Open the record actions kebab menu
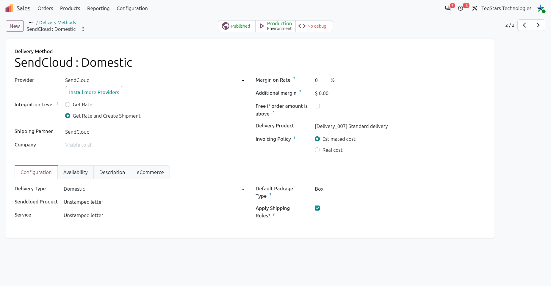Viewport: 551px width, 286px height. 83,29
